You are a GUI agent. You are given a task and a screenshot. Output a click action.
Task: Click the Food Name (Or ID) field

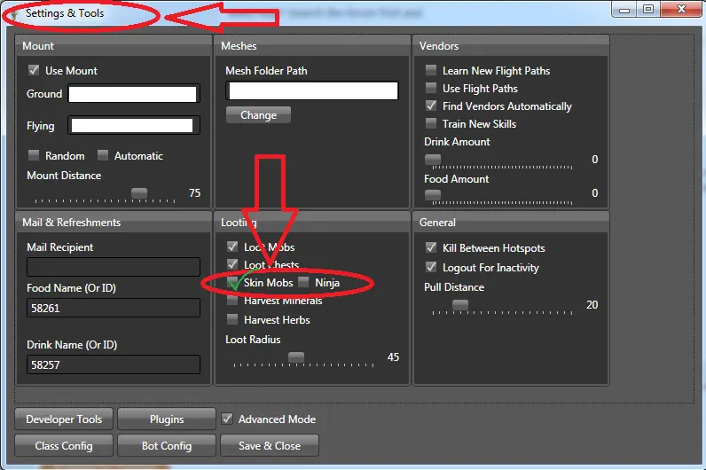113,308
